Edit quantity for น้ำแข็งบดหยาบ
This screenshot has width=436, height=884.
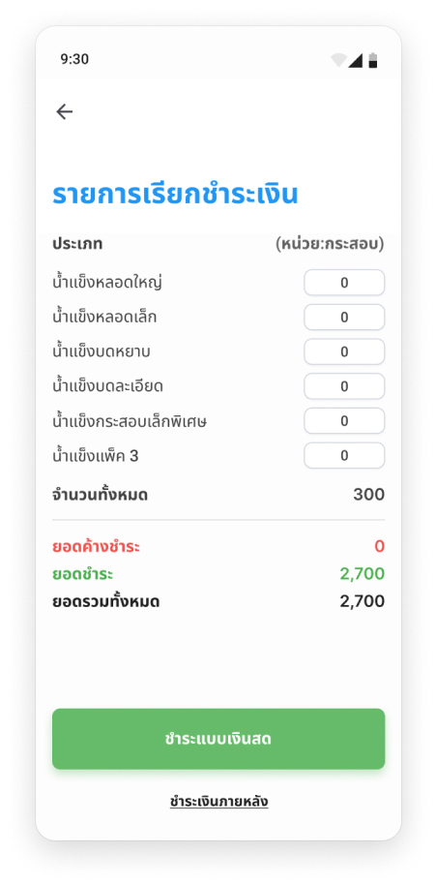(344, 351)
